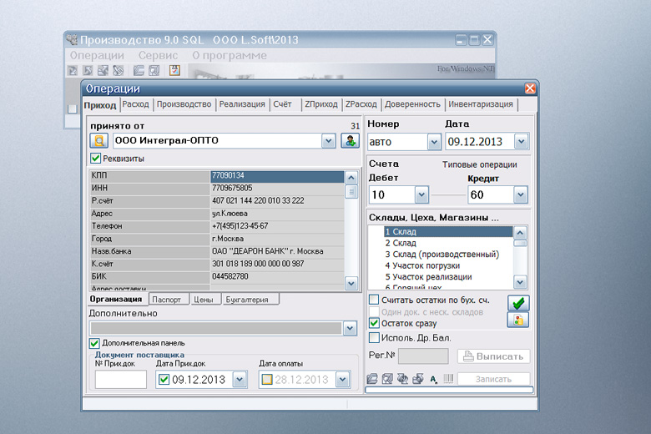Uncheck the Реквизиты checkbox
Viewport: 651px width, 434px height.
(x=95, y=159)
